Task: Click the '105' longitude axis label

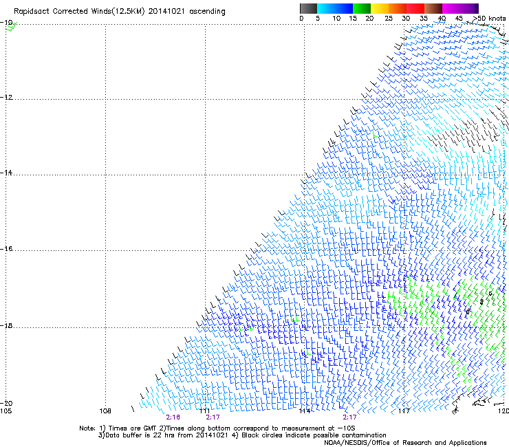Action: click(6, 411)
